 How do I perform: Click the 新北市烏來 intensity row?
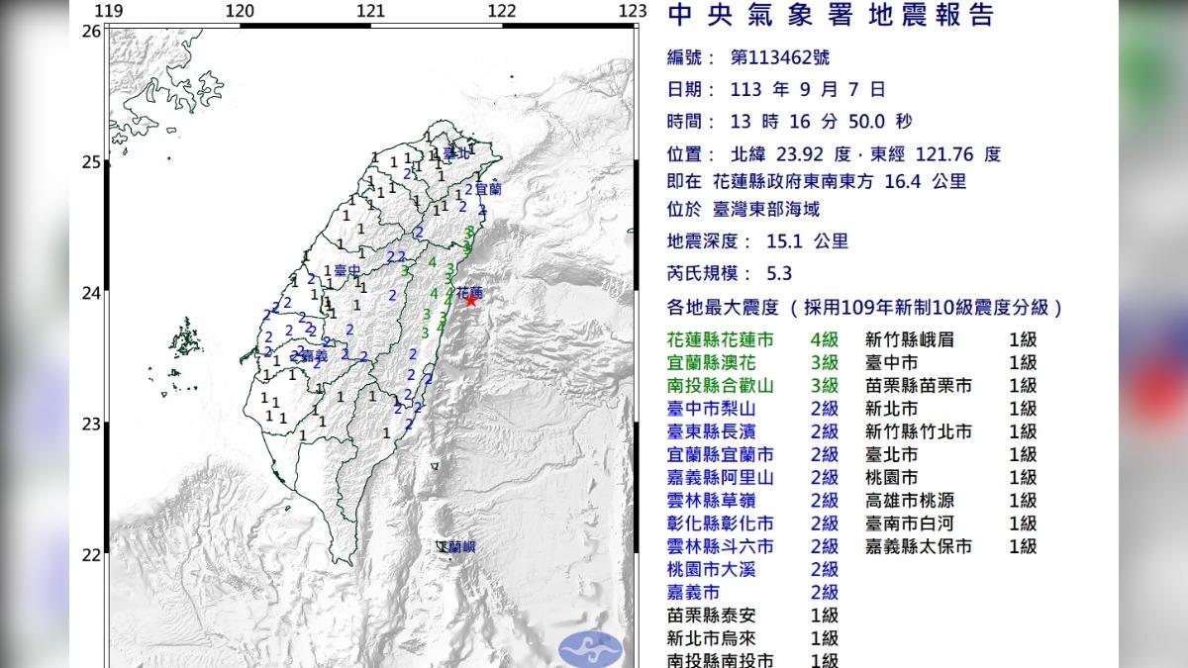click(x=753, y=638)
